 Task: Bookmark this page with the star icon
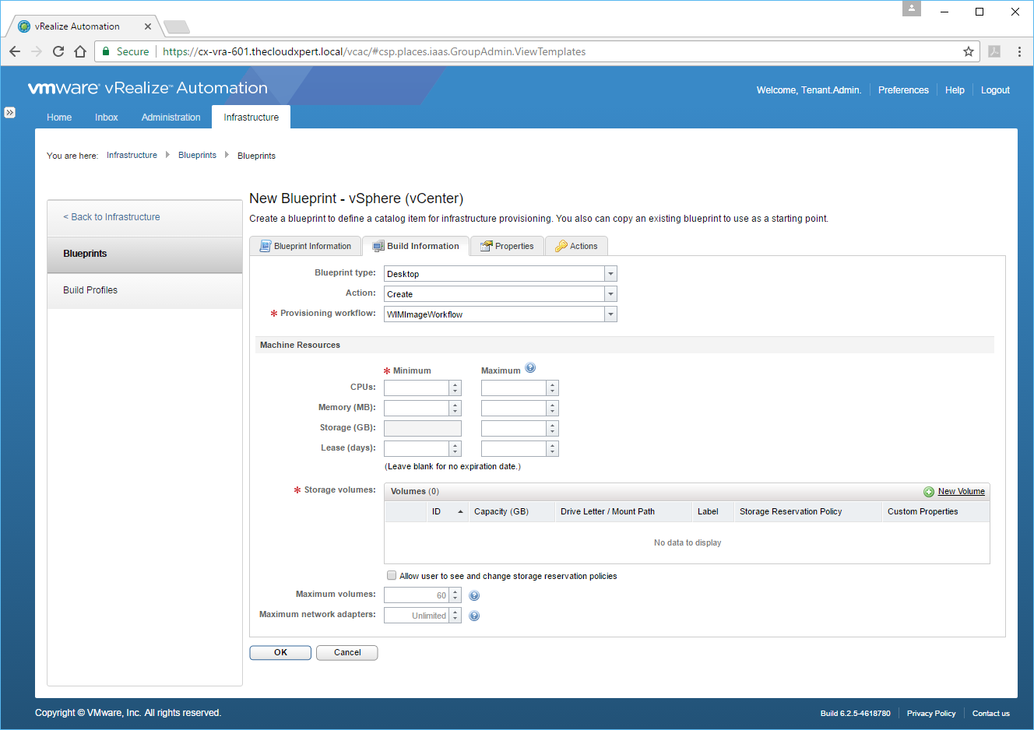click(969, 52)
